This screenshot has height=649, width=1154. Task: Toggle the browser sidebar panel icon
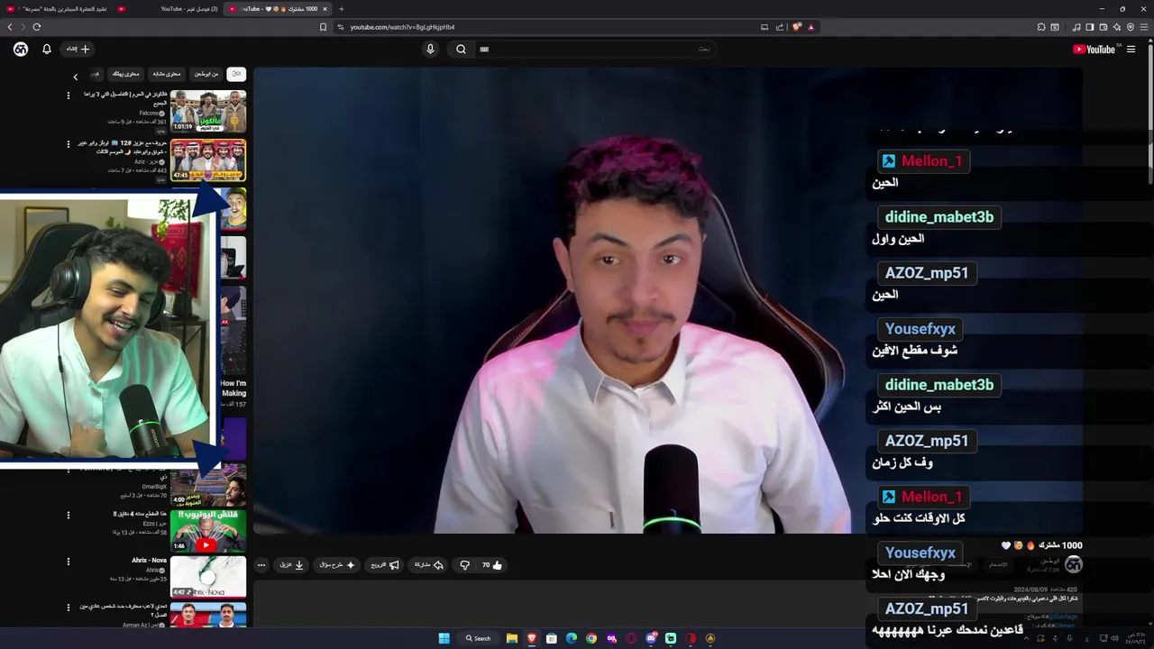coord(1089,27)
